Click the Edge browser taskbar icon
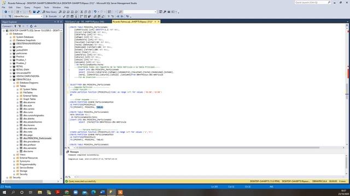Viewport: 350px width, 196px height. pyautogui.click(x=94, y=192)
